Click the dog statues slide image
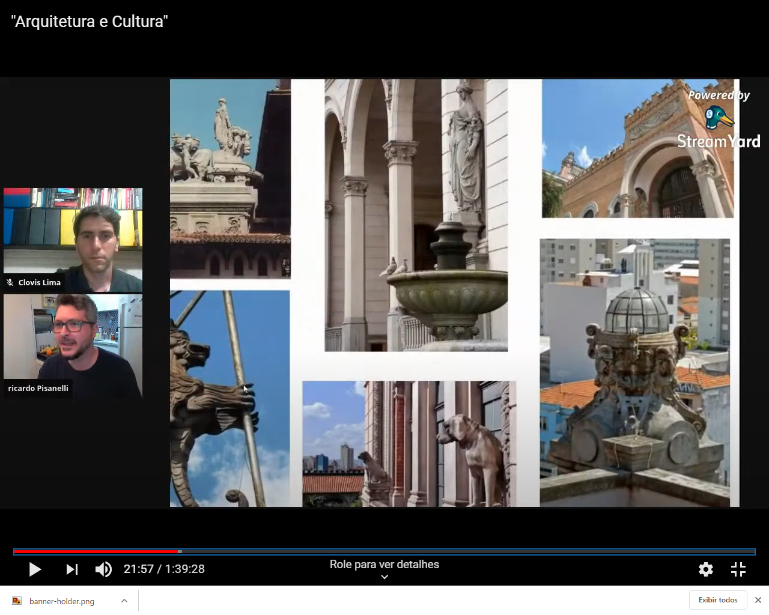Screen dimensions: 769x615 pos(409,444)
